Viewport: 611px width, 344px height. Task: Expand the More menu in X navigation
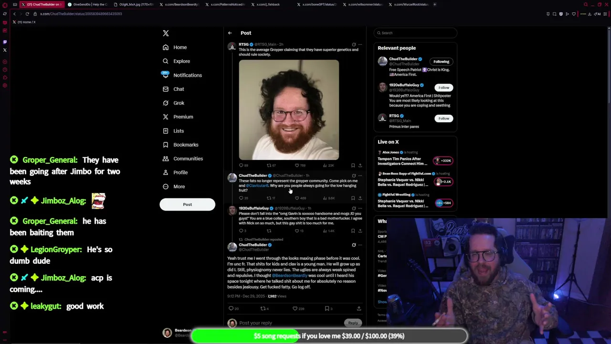174,186
